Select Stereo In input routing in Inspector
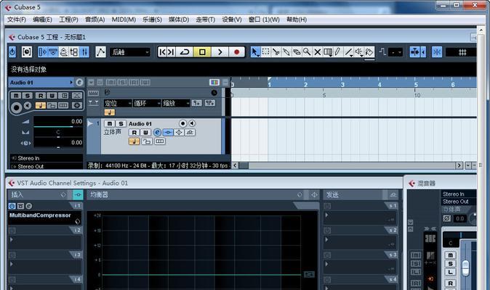The height and width of the screenshot is (290, 490). [47, 158]
